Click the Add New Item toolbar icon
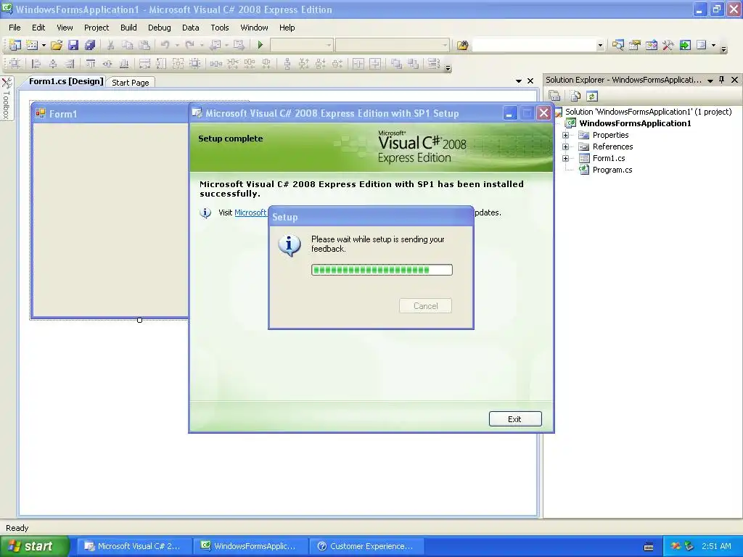Screen dimensions: 743x557 point(32,45)
